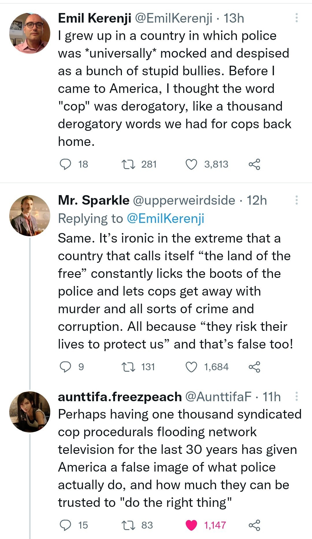Retweet Mr. Sparkle's tweet
Image resolution: width=312 pixels, height=539 pixels.
128,367
